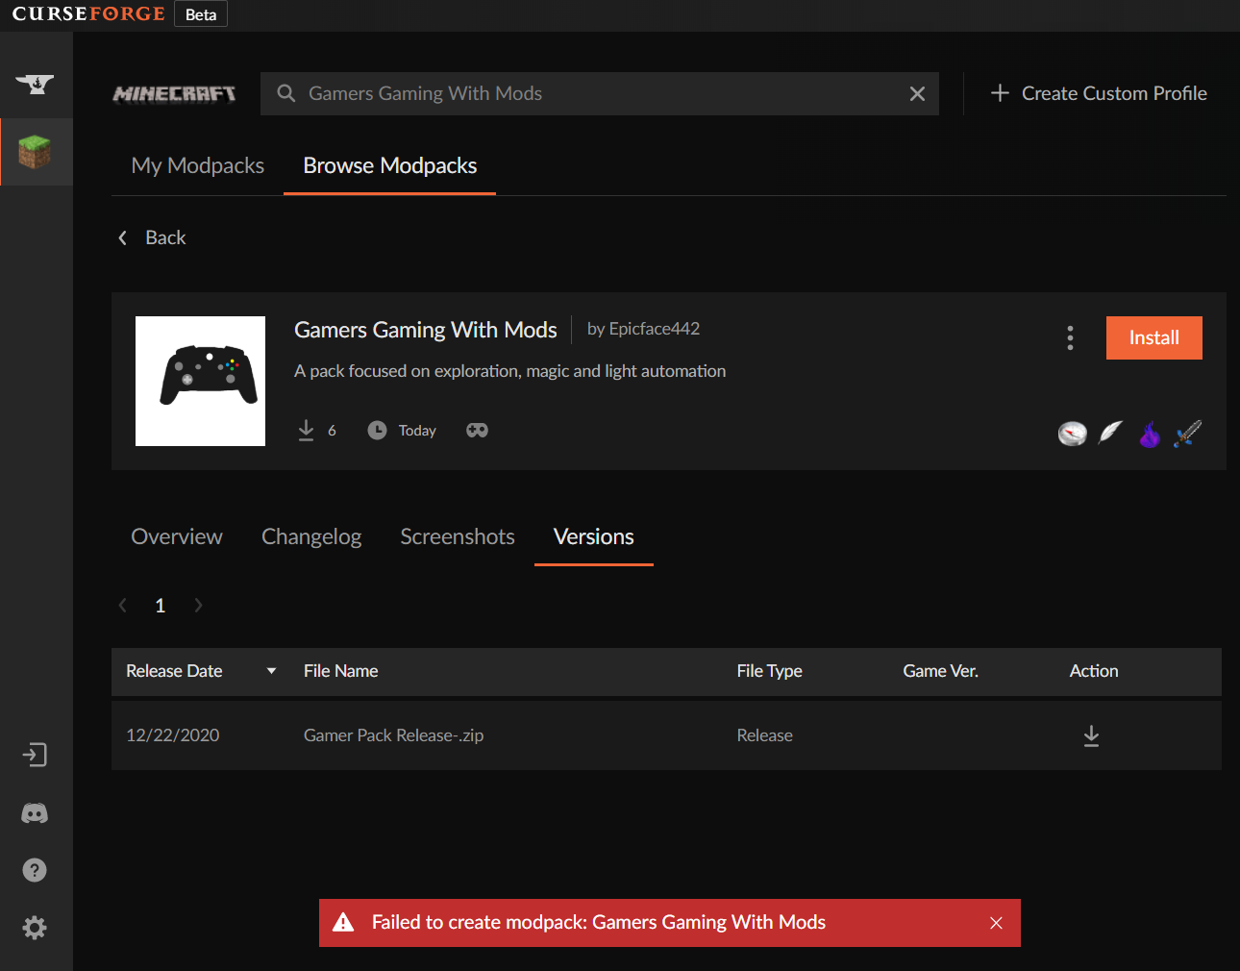Open the three-dot options menu
This screenshot has height=971, width=1240.
click(x=1070, y=337)
